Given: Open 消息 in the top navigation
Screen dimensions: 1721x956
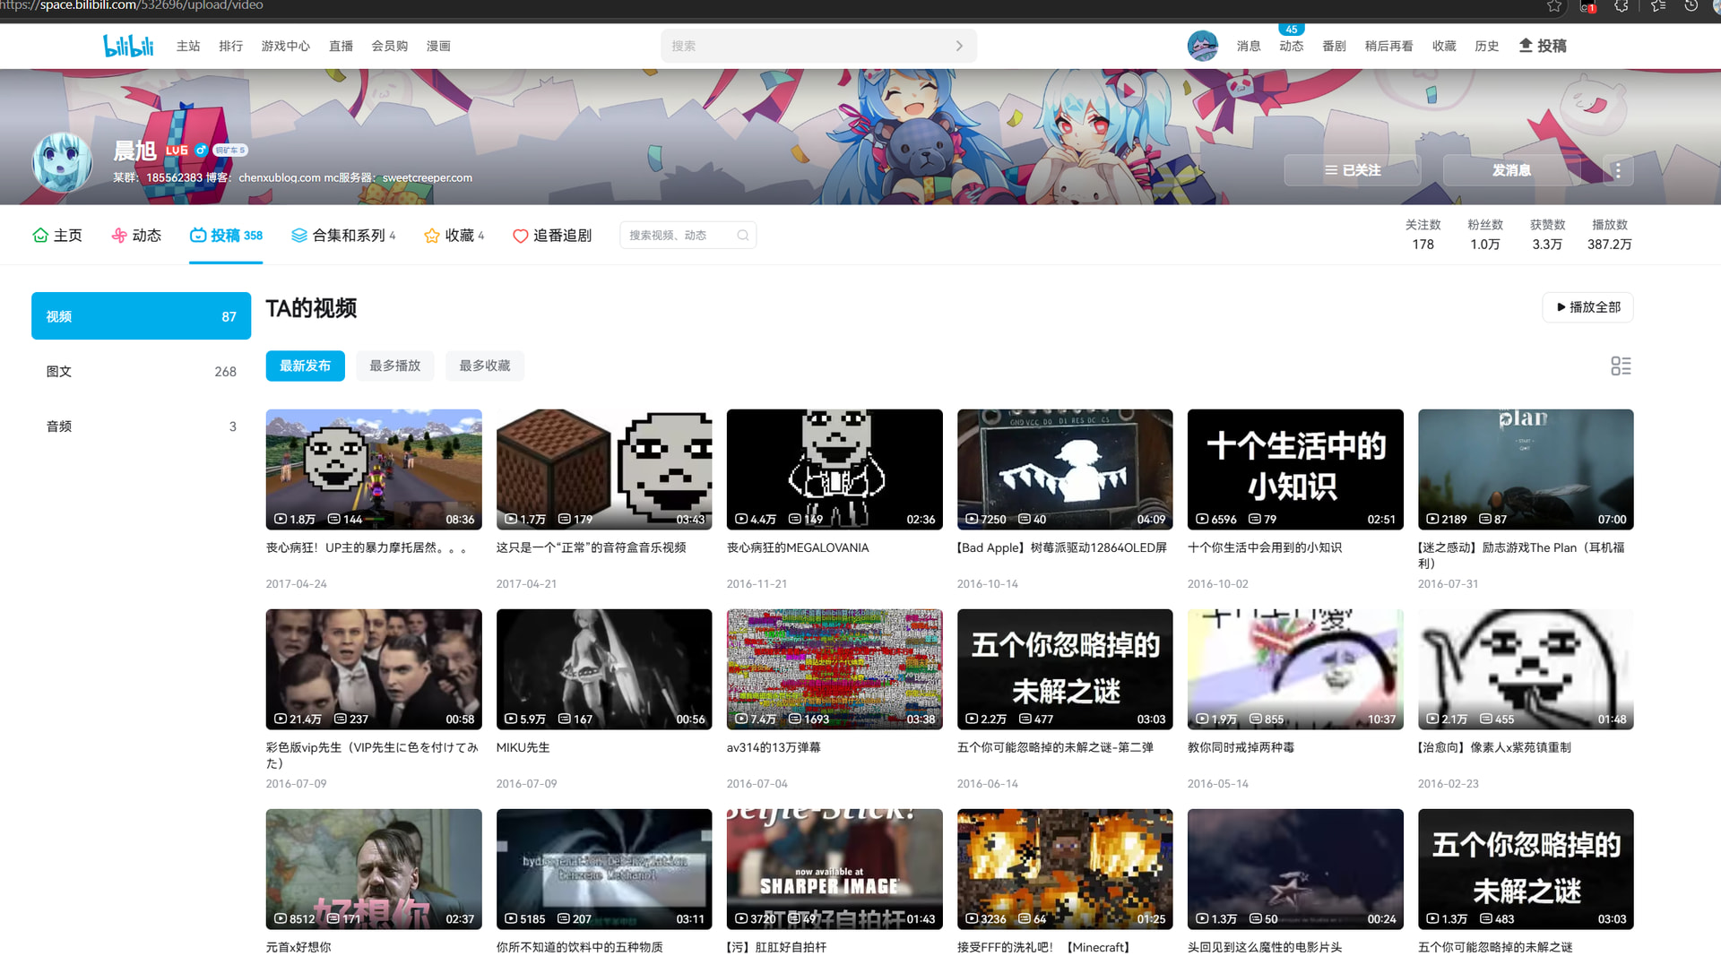Looking at the screenshot, I should point(1249,46).
